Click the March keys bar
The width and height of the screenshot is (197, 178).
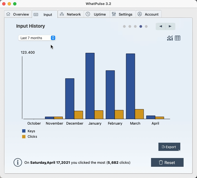131,86
